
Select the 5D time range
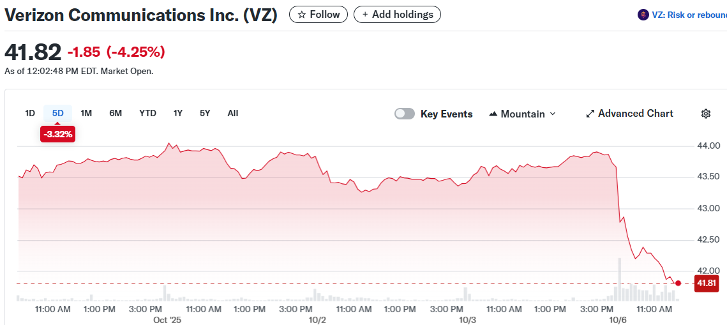(58, 113)
